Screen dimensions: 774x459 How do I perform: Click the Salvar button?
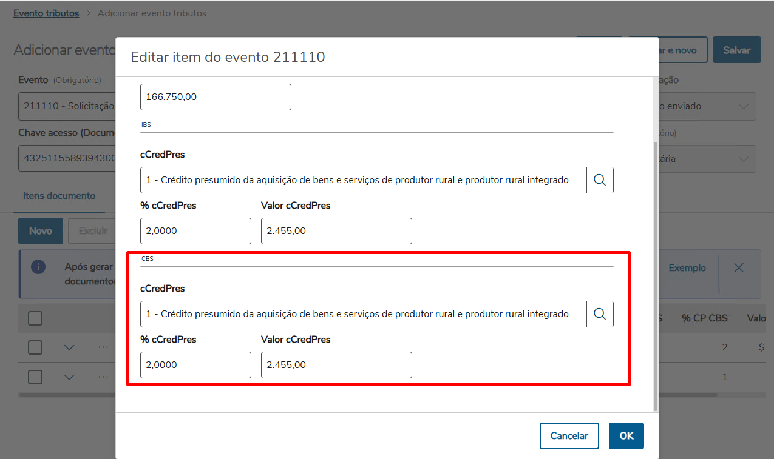736,50
